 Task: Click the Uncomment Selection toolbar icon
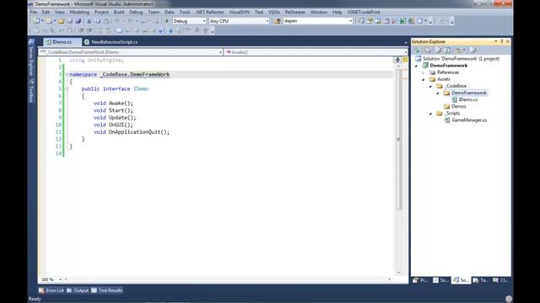coord(109,30)
